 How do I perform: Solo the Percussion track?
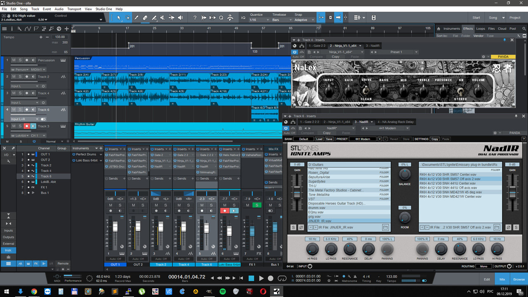pyautogui.click(x=20, y=60)
